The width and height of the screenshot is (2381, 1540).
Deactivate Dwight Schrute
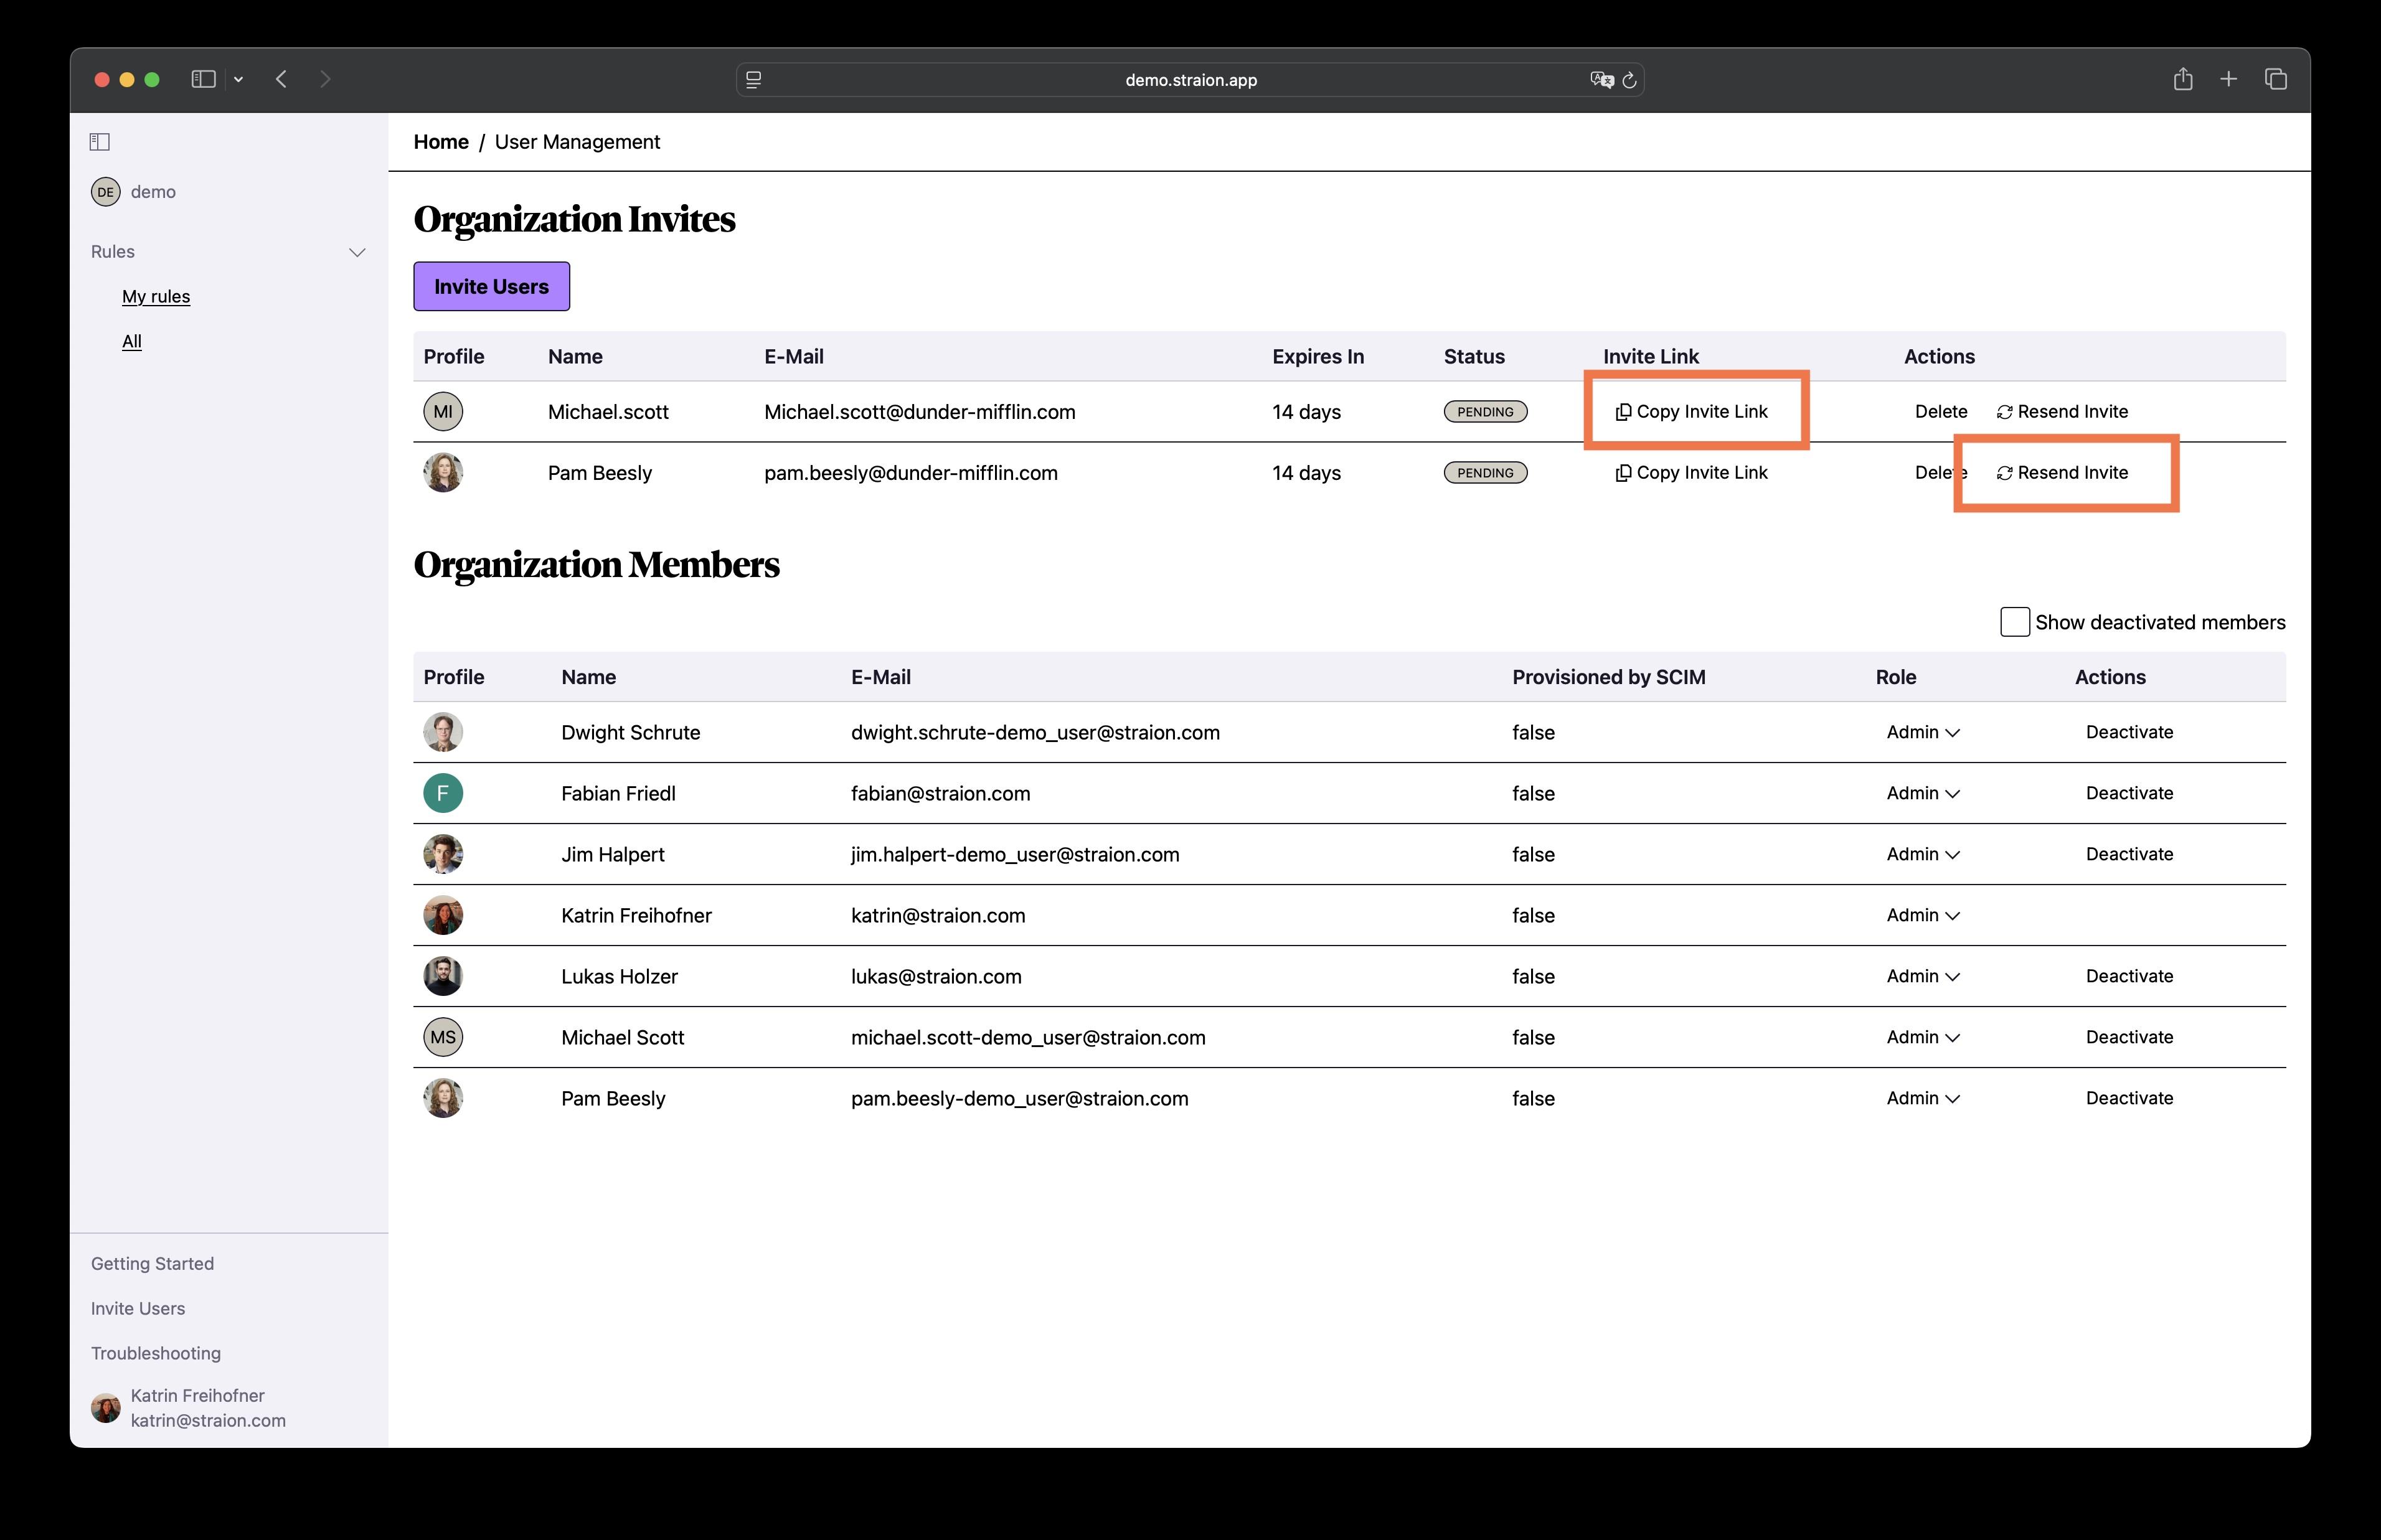pos(2129,732)
